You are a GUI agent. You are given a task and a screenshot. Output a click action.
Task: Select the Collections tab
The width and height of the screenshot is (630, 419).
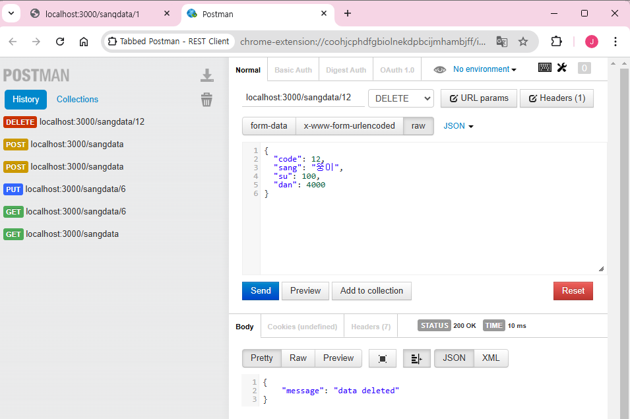[x=77, y=99]
